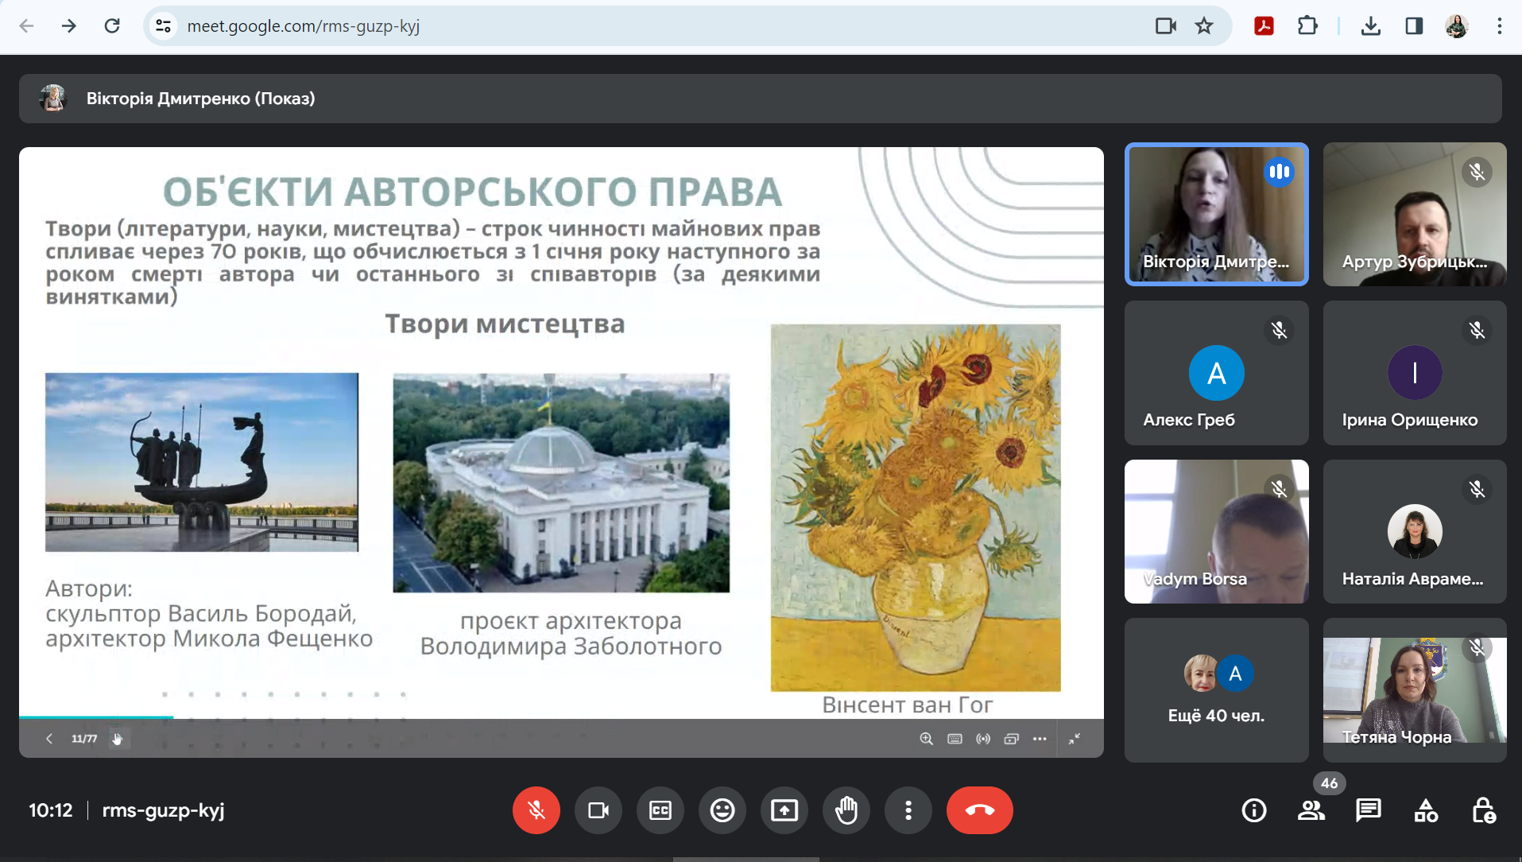Screen dimensions: 1522x862
Task: Click slide counter 11/77
Action: [84, 739]
